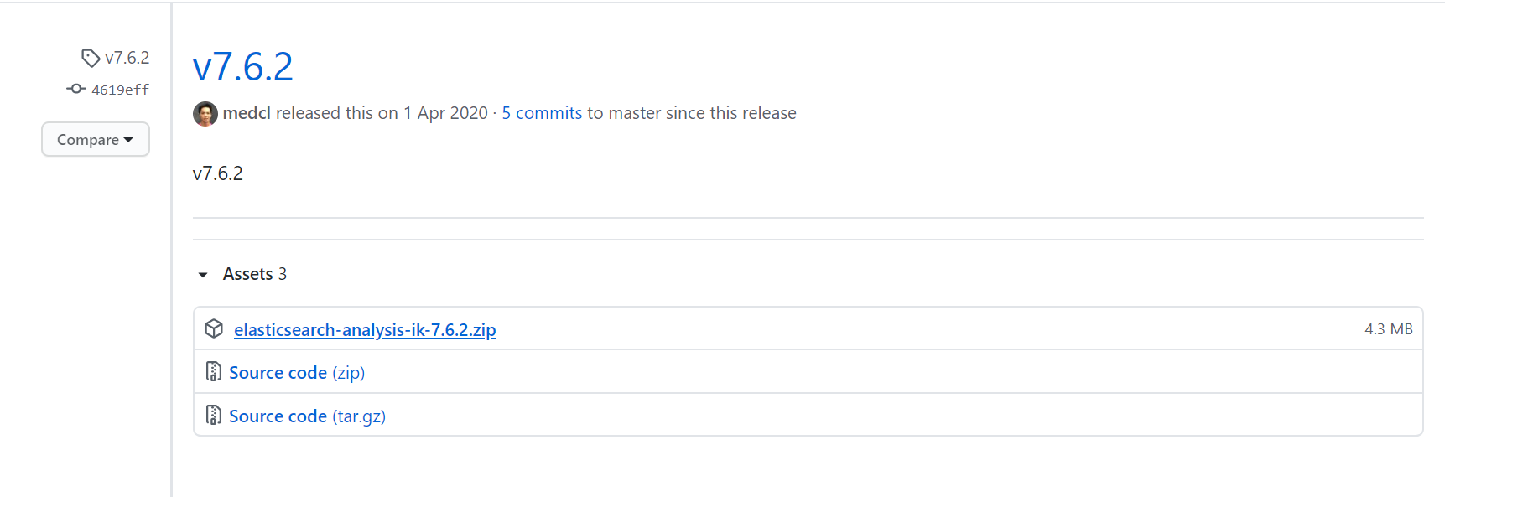Click the zip archive icon for Source code (zip)

click(x=214, y=371)
